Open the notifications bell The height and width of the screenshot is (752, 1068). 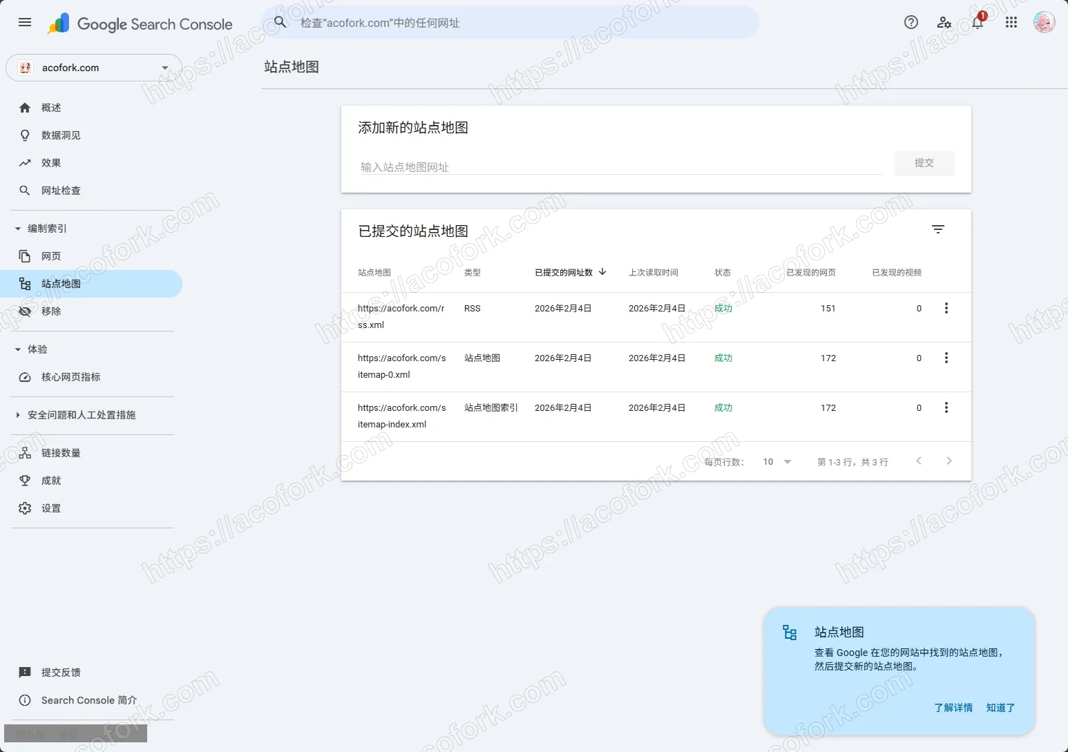[x=977, y=23]
